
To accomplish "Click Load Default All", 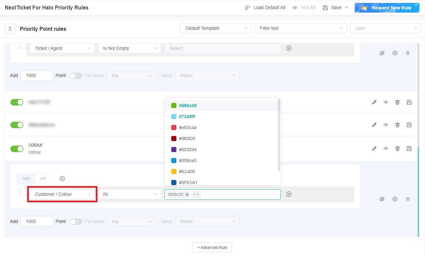I will [265, 7].
